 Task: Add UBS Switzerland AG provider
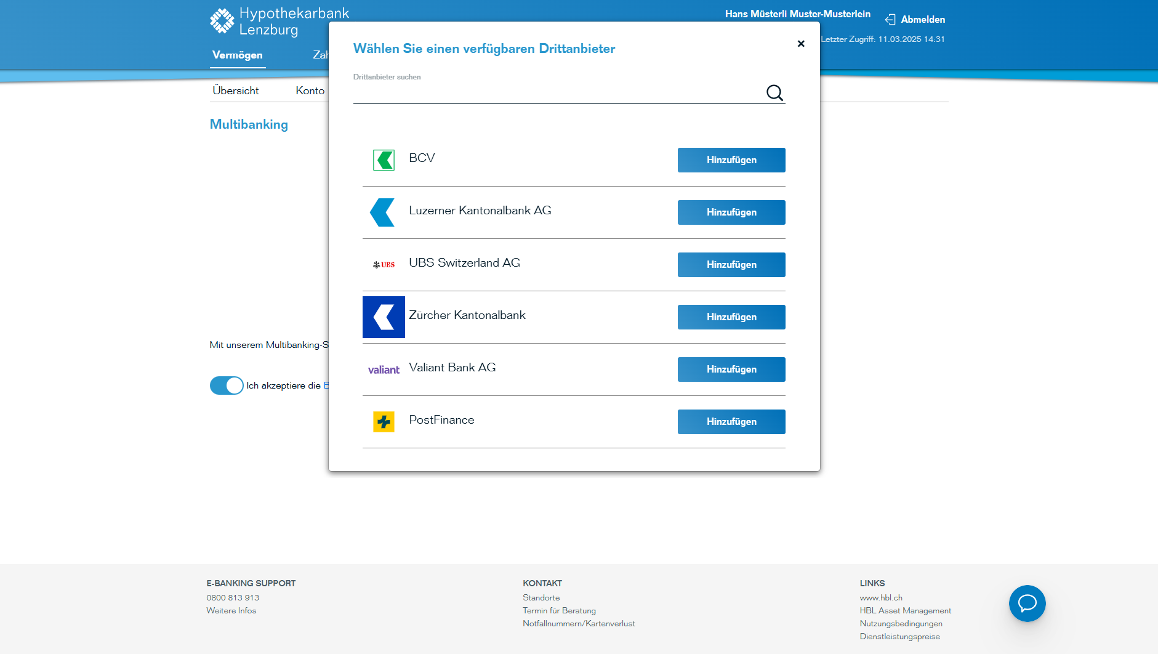[731, 265]
